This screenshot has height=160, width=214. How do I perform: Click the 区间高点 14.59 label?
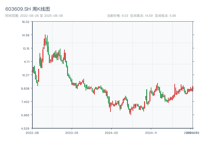(x=142, y=16)
